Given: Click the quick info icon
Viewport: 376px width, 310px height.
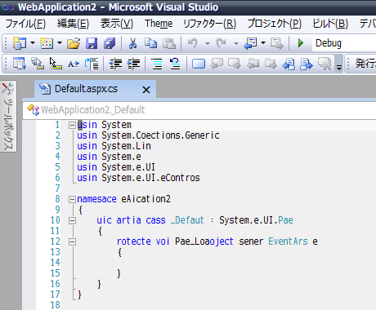Looking at the screenshot, I should (x=56, y=64).
